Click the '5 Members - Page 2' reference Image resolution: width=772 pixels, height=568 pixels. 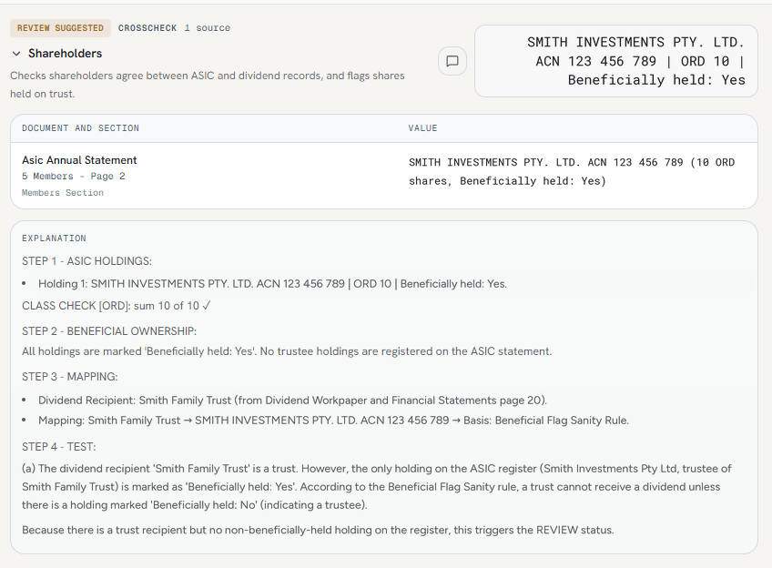(74, 177)
